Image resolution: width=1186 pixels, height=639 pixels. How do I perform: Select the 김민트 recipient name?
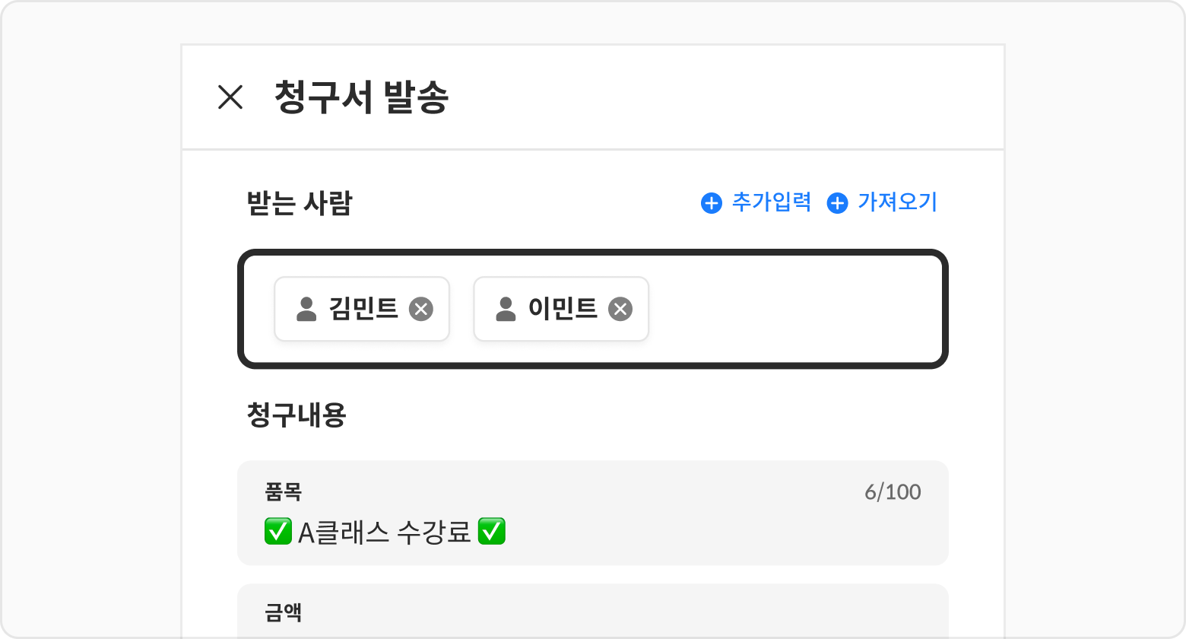point(363,309)
